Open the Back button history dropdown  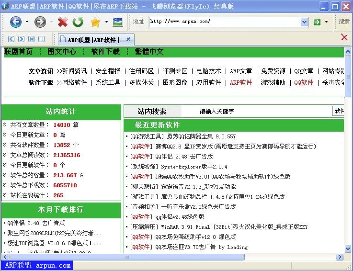(x=27, y=22)
